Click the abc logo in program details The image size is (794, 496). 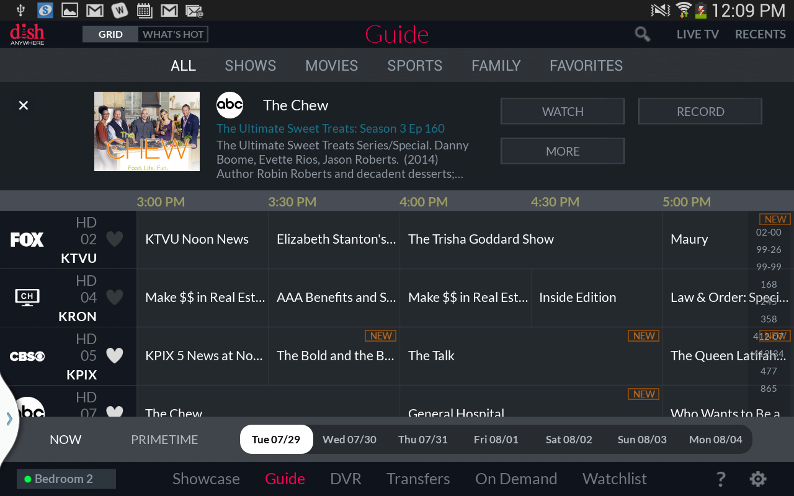(230, 105)
